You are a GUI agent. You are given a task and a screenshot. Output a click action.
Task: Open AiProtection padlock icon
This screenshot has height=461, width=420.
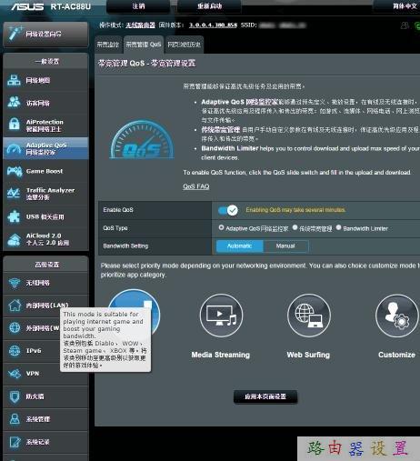14,125
